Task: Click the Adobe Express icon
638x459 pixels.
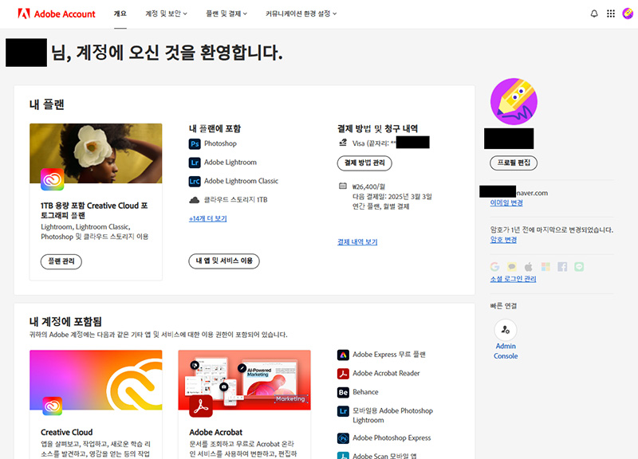Action: [x=343, y=355]
